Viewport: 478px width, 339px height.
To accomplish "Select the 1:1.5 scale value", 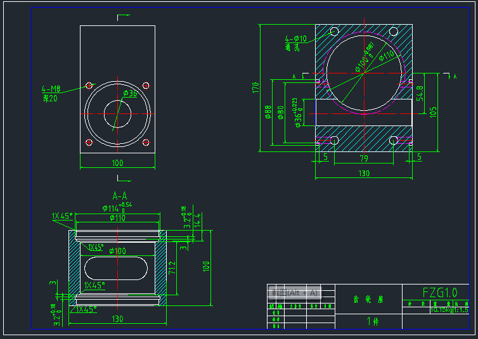I will tap(461, 310).
